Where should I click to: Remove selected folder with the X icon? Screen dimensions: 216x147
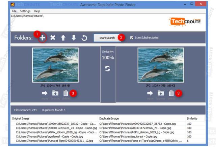pos(53,37)
